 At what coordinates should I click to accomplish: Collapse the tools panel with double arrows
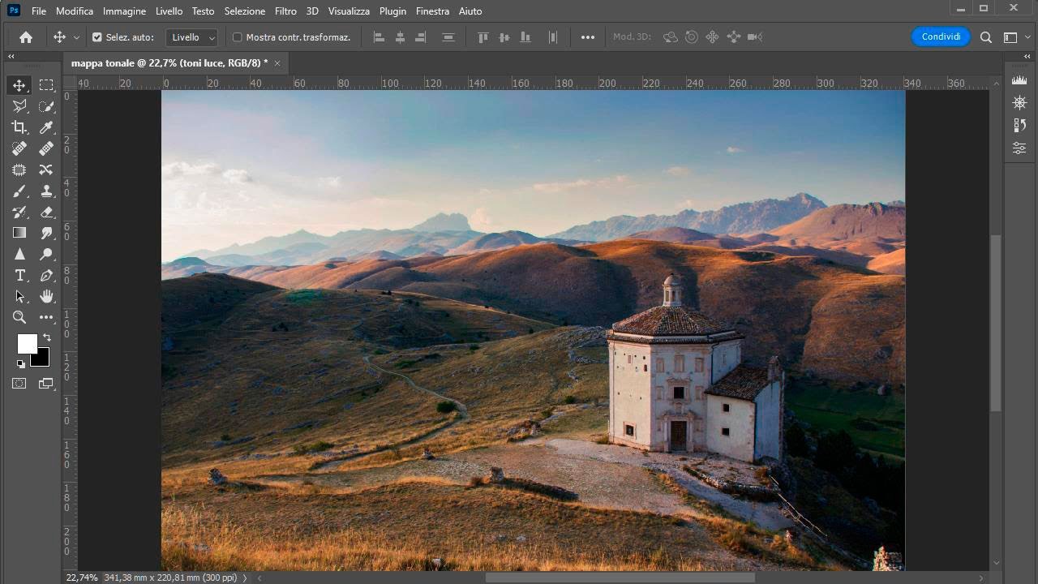click(x=11, y=56)
